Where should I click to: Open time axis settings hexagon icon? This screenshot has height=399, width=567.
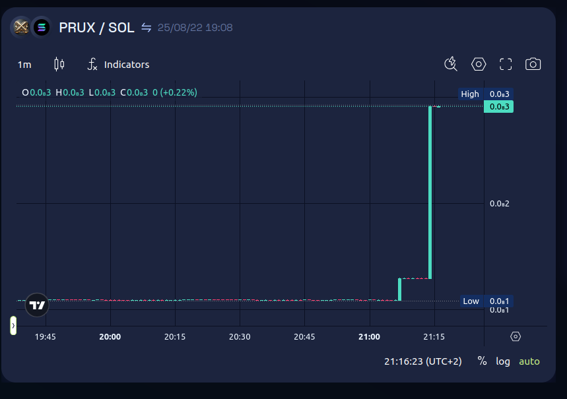(x=516, y=336)
